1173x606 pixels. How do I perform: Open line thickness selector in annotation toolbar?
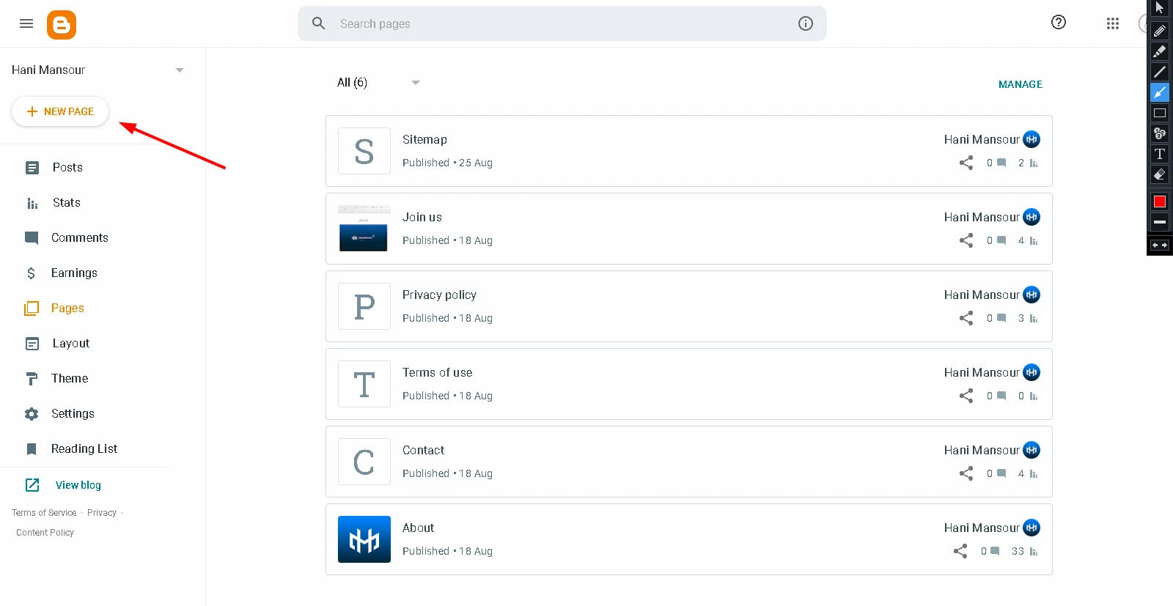coord(1159,222)
